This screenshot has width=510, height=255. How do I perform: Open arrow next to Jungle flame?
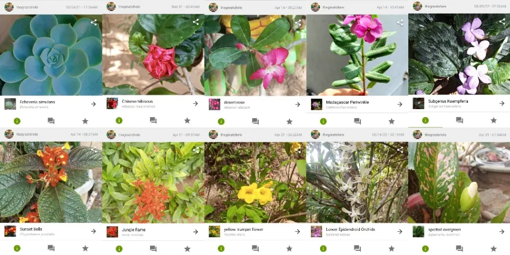click(x=196, y=231)
